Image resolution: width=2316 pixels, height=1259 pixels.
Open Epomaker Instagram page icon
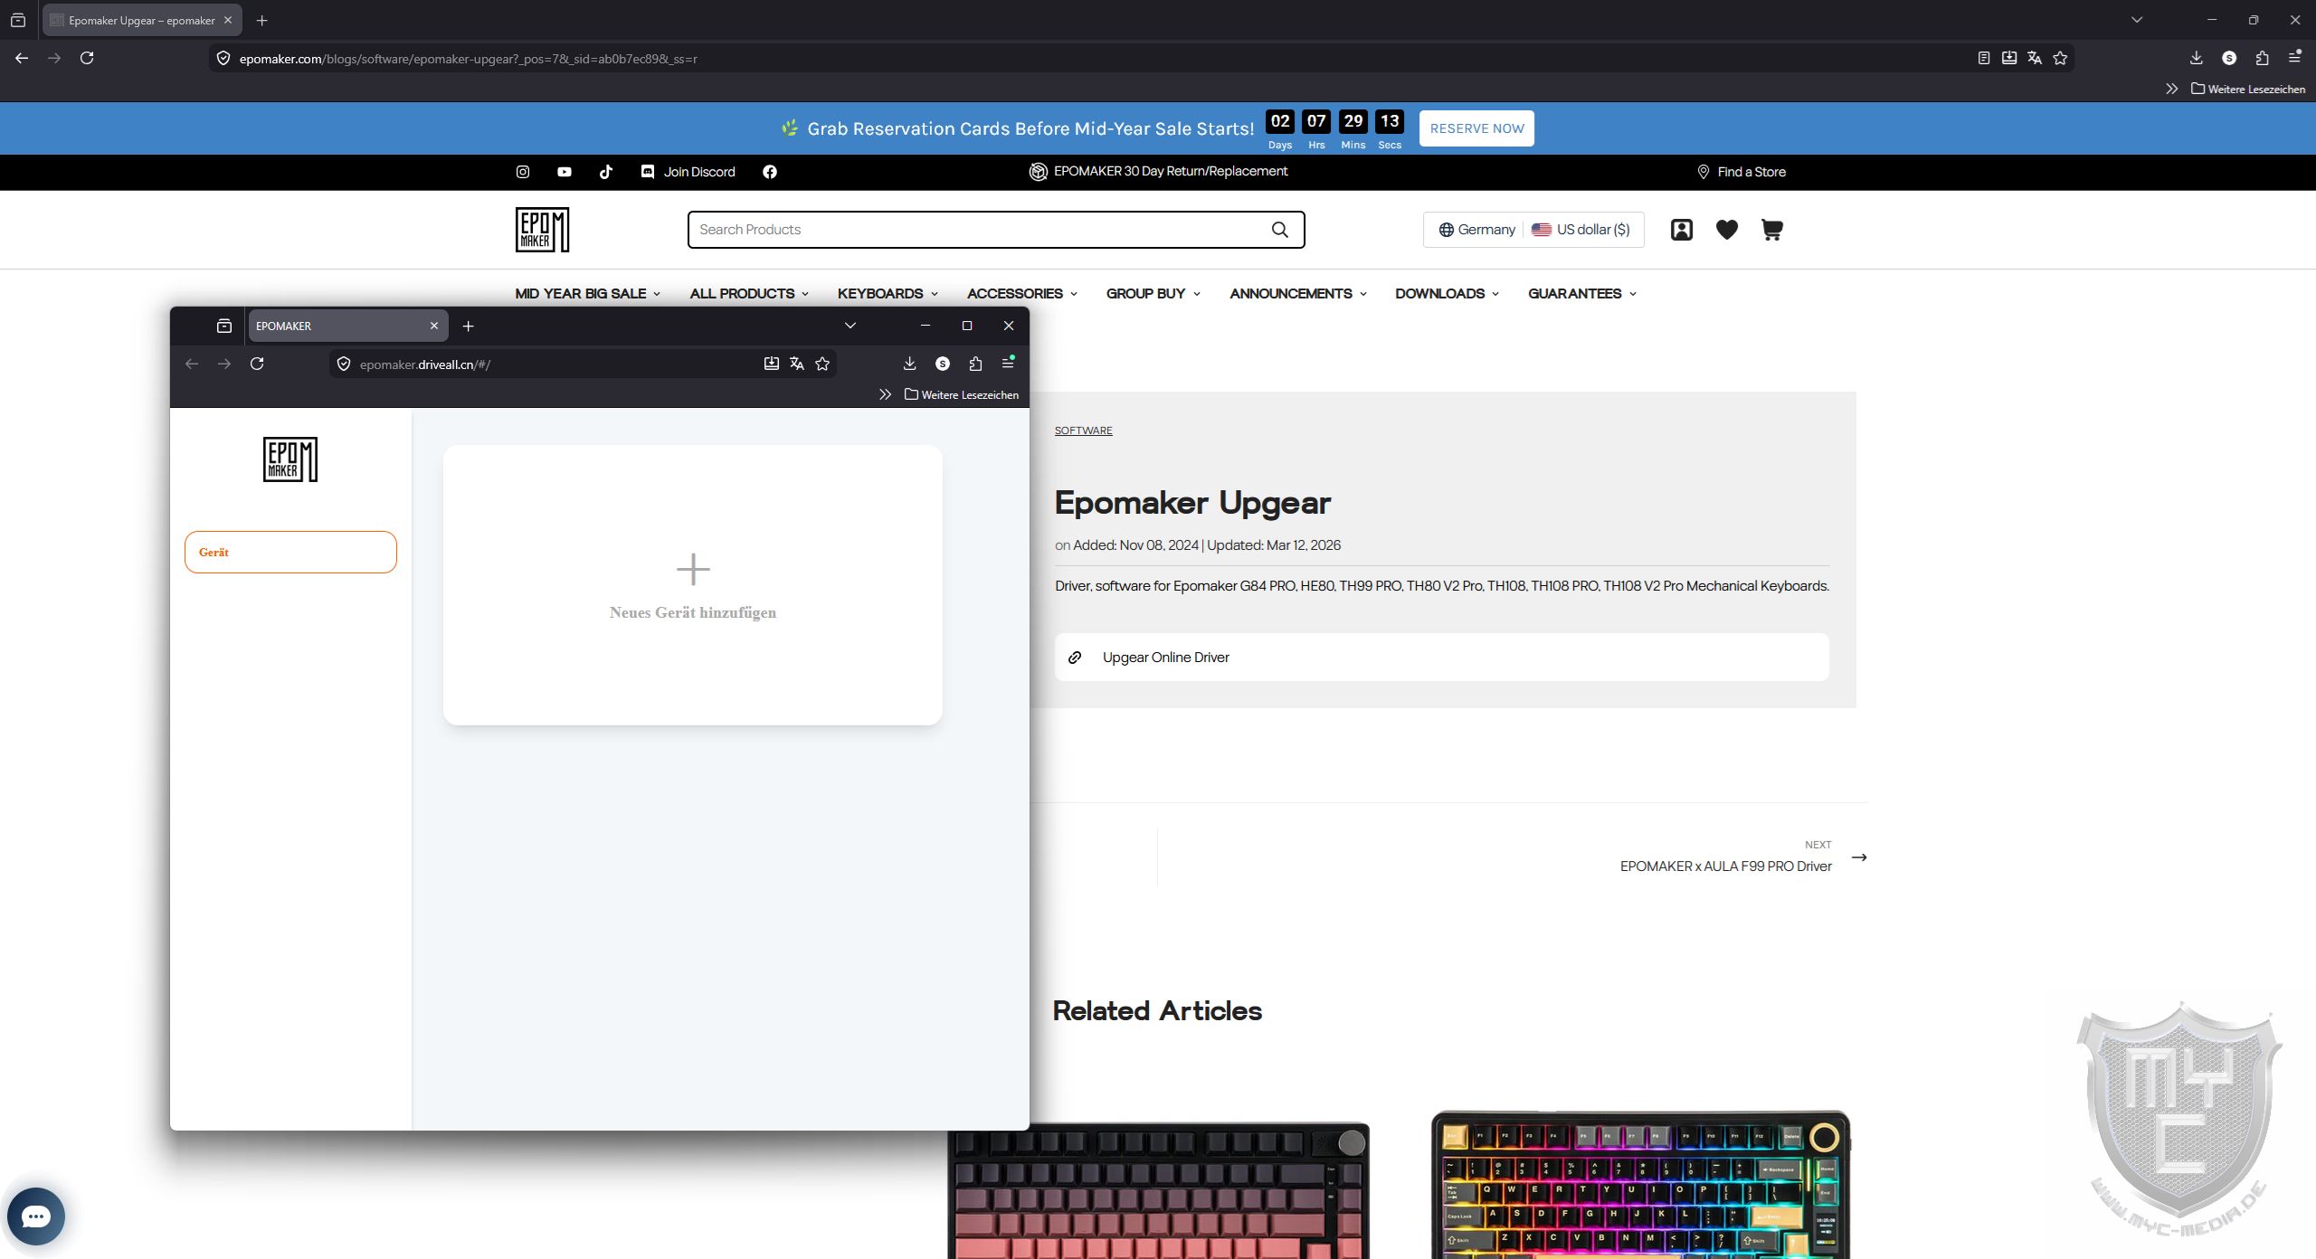coord(523,172)
